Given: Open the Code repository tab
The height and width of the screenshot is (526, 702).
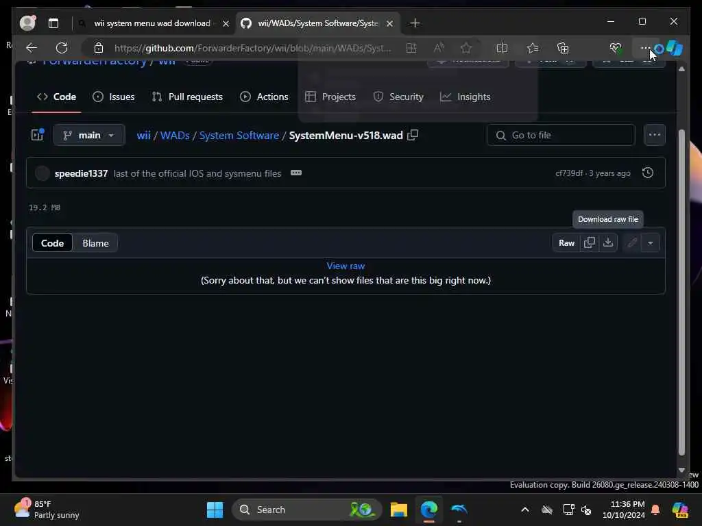Looking at the screenshot, I should click(56, 97).
